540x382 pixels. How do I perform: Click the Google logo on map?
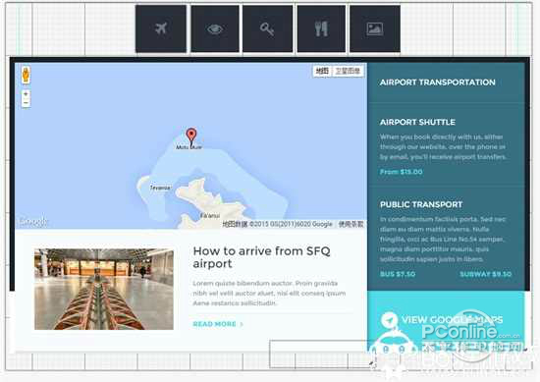tap(33, 222)
